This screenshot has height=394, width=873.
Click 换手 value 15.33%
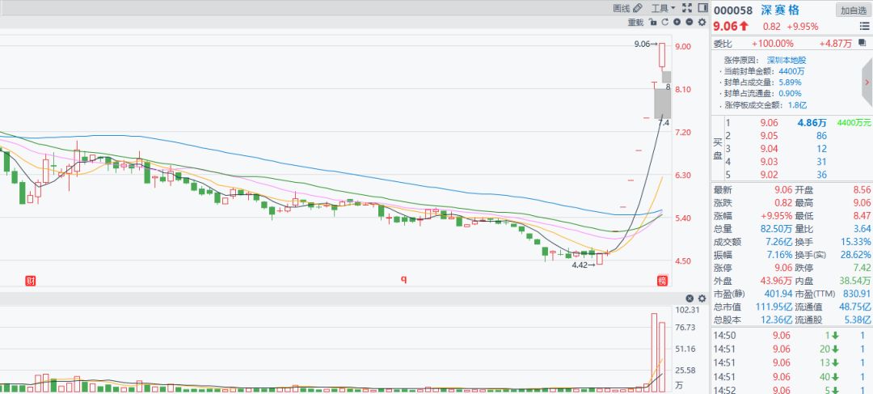(857, 242)
